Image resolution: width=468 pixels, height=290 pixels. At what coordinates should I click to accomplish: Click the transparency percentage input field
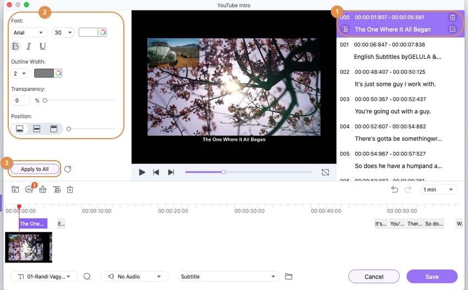(20, 101)
